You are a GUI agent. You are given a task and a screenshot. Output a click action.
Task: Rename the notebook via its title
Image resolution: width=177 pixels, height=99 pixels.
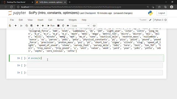[x=54, y=13]
